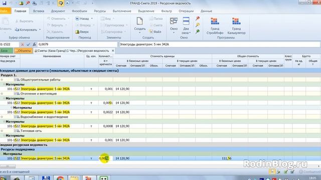321x180 pixels.
Task: Open the Фильтр ribbon tab
Action: click(x=167, y=11)
